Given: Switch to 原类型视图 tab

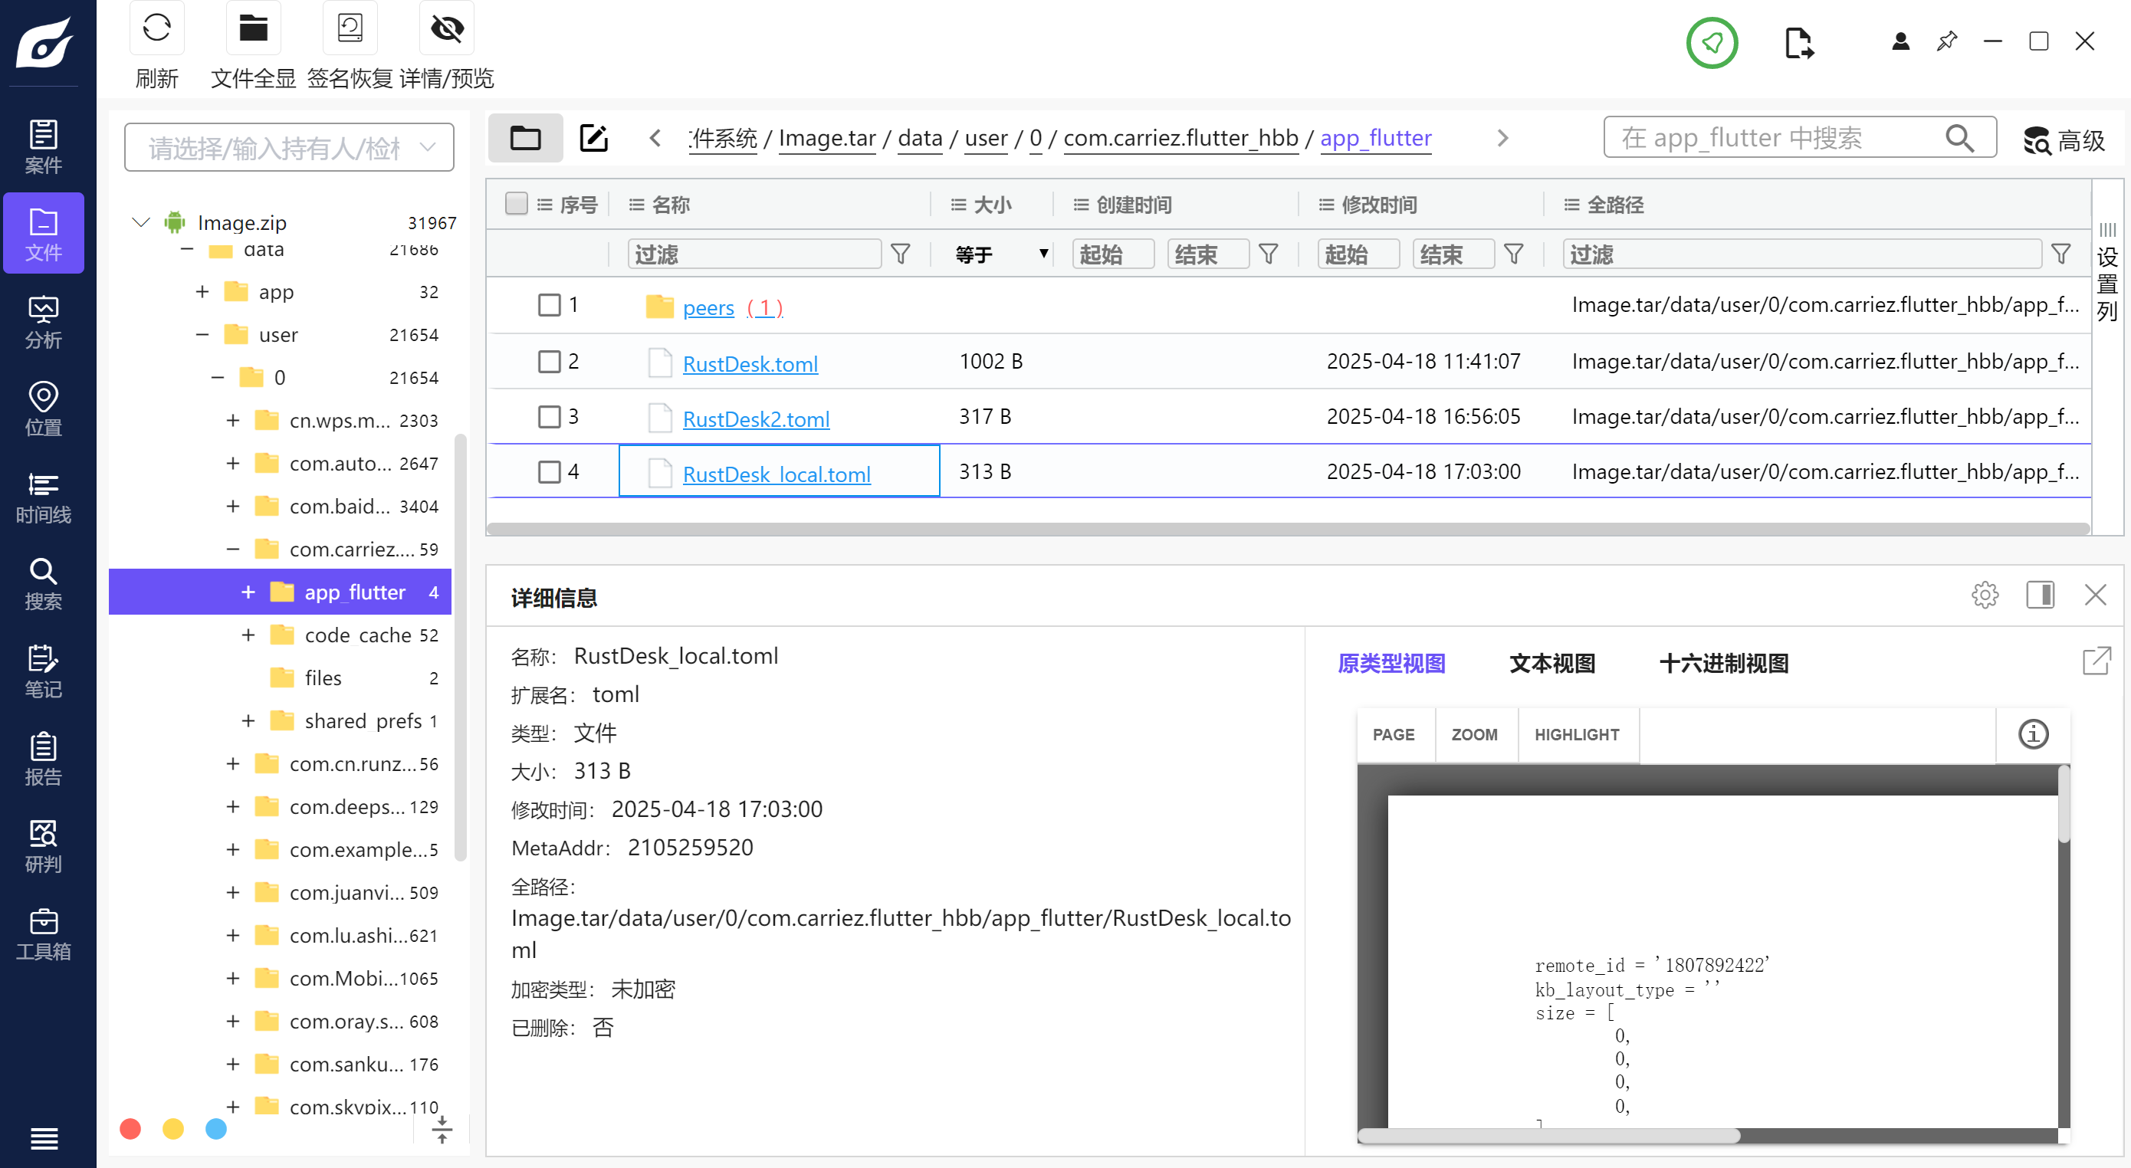Looking at the screenshot, I should (x=1391, y=663).
